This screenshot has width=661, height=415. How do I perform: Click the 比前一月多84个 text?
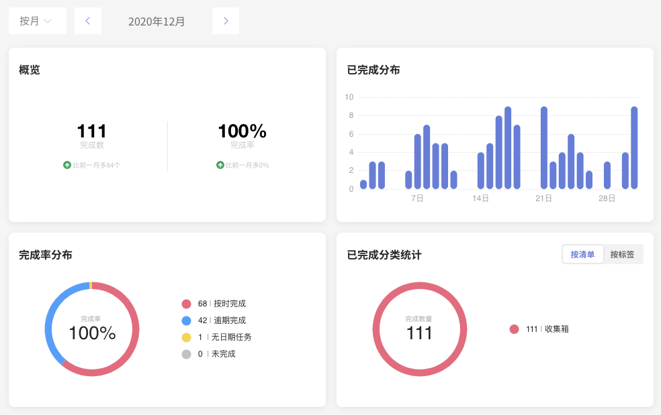[x=97, y=165]
